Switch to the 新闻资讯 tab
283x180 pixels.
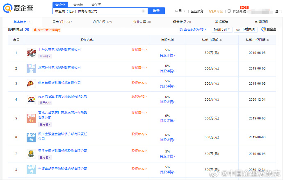pyautogui.click(x=262, y=22)
